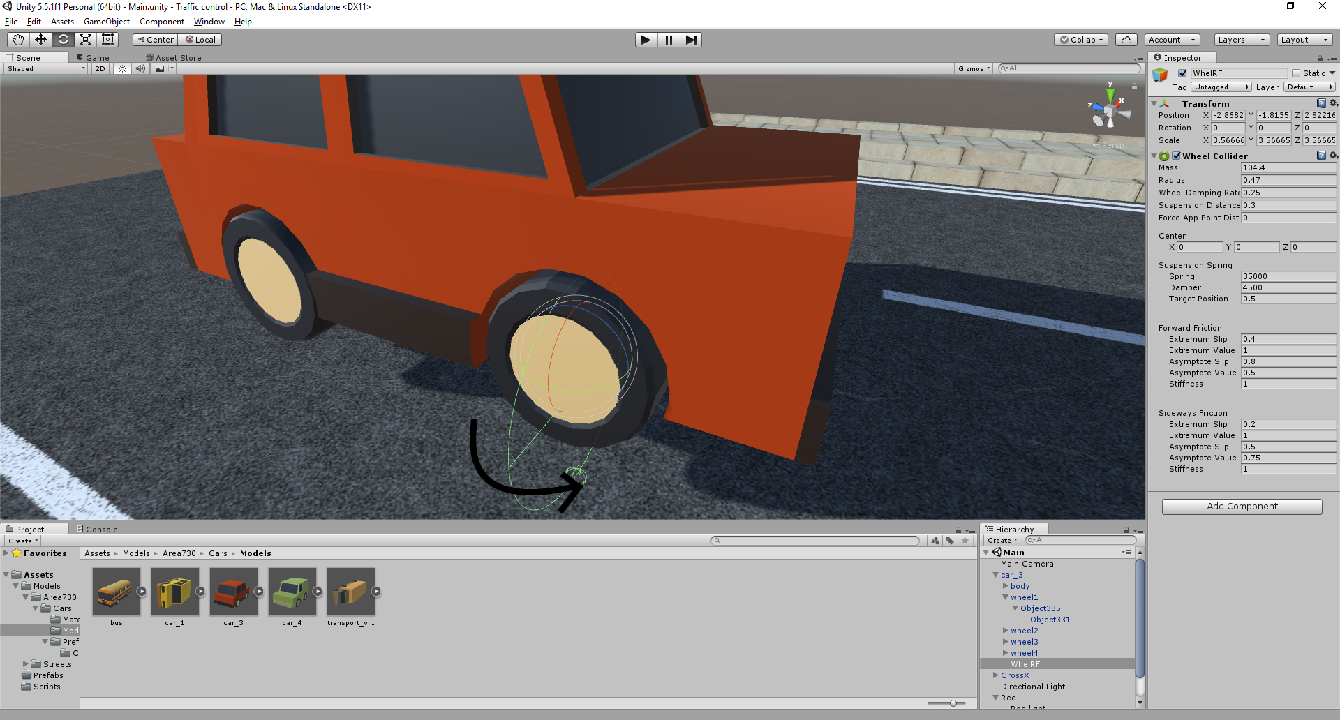Select the Rect transform tool
1340x720 pixels.
click(107, 40)
